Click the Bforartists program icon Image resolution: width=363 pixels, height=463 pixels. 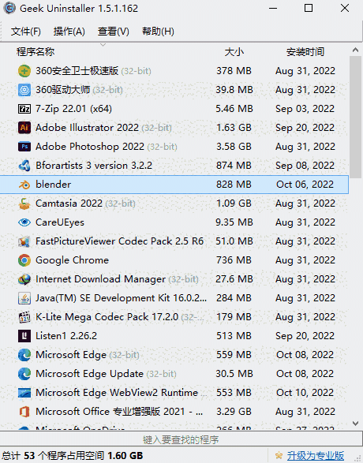tap(24, 166)
